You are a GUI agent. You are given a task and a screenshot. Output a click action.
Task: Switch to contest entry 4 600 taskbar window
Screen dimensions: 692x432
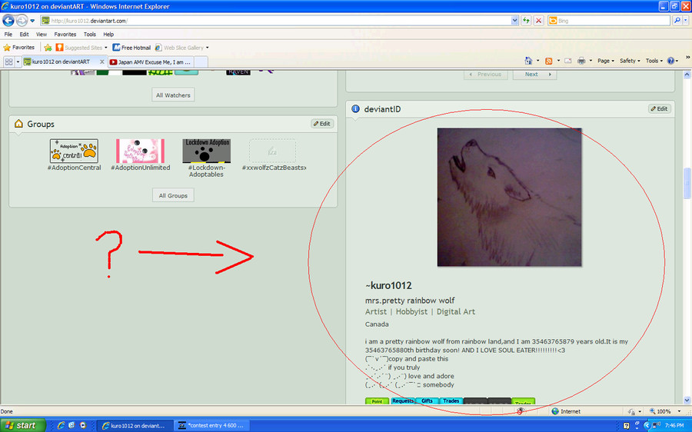tap(211, 425)
